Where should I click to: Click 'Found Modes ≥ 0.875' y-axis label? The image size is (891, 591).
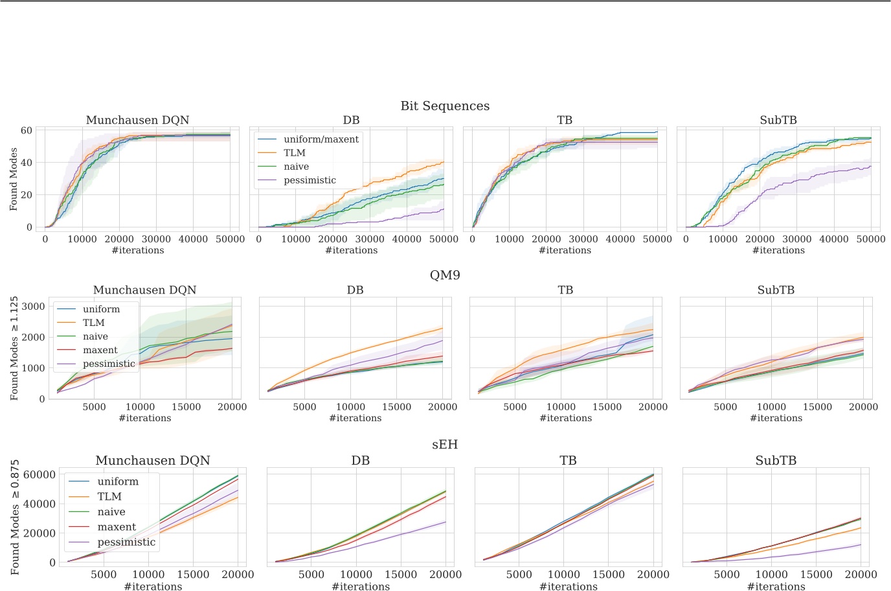[x=15, y=517]
